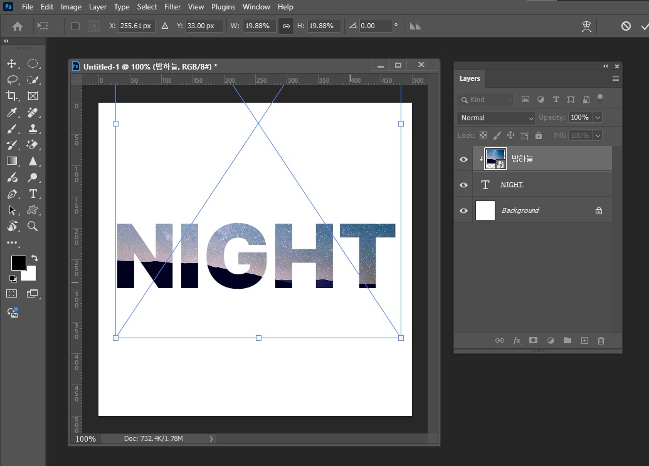Select the Gradient tool

(x=11, y=161)
